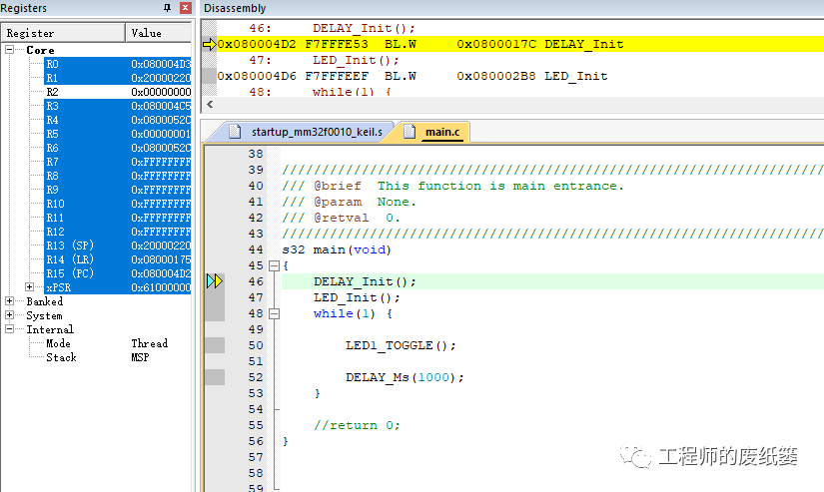Click the disassembly line at address 0x080004D6
Image resolution: width=824 pixels, height=492 pixels.
(412, 76)
